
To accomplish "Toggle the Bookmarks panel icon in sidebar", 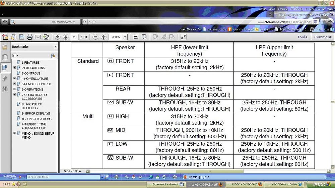I will pyautogui.click(x=5, y=68).
